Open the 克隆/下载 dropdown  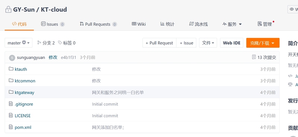(263, 43)
